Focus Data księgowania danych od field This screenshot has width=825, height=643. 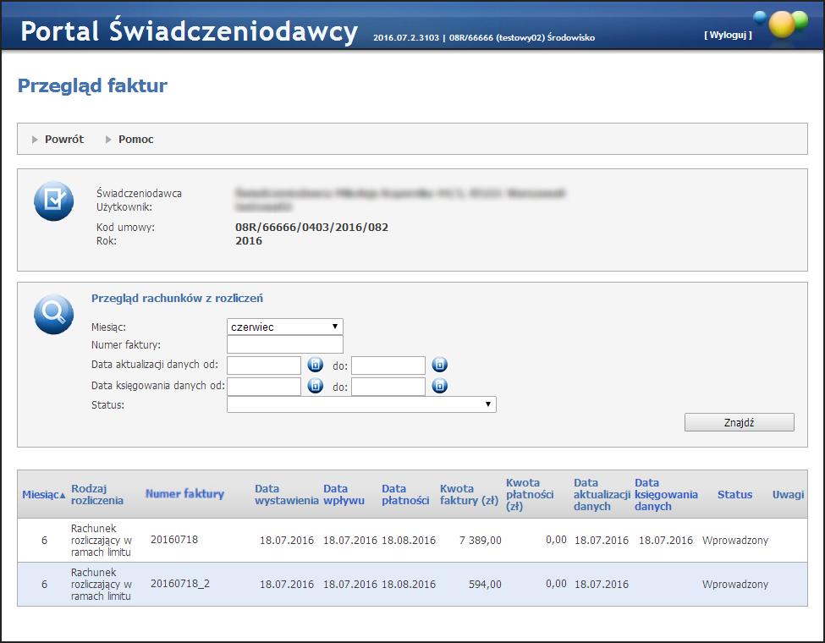[264, 386]
